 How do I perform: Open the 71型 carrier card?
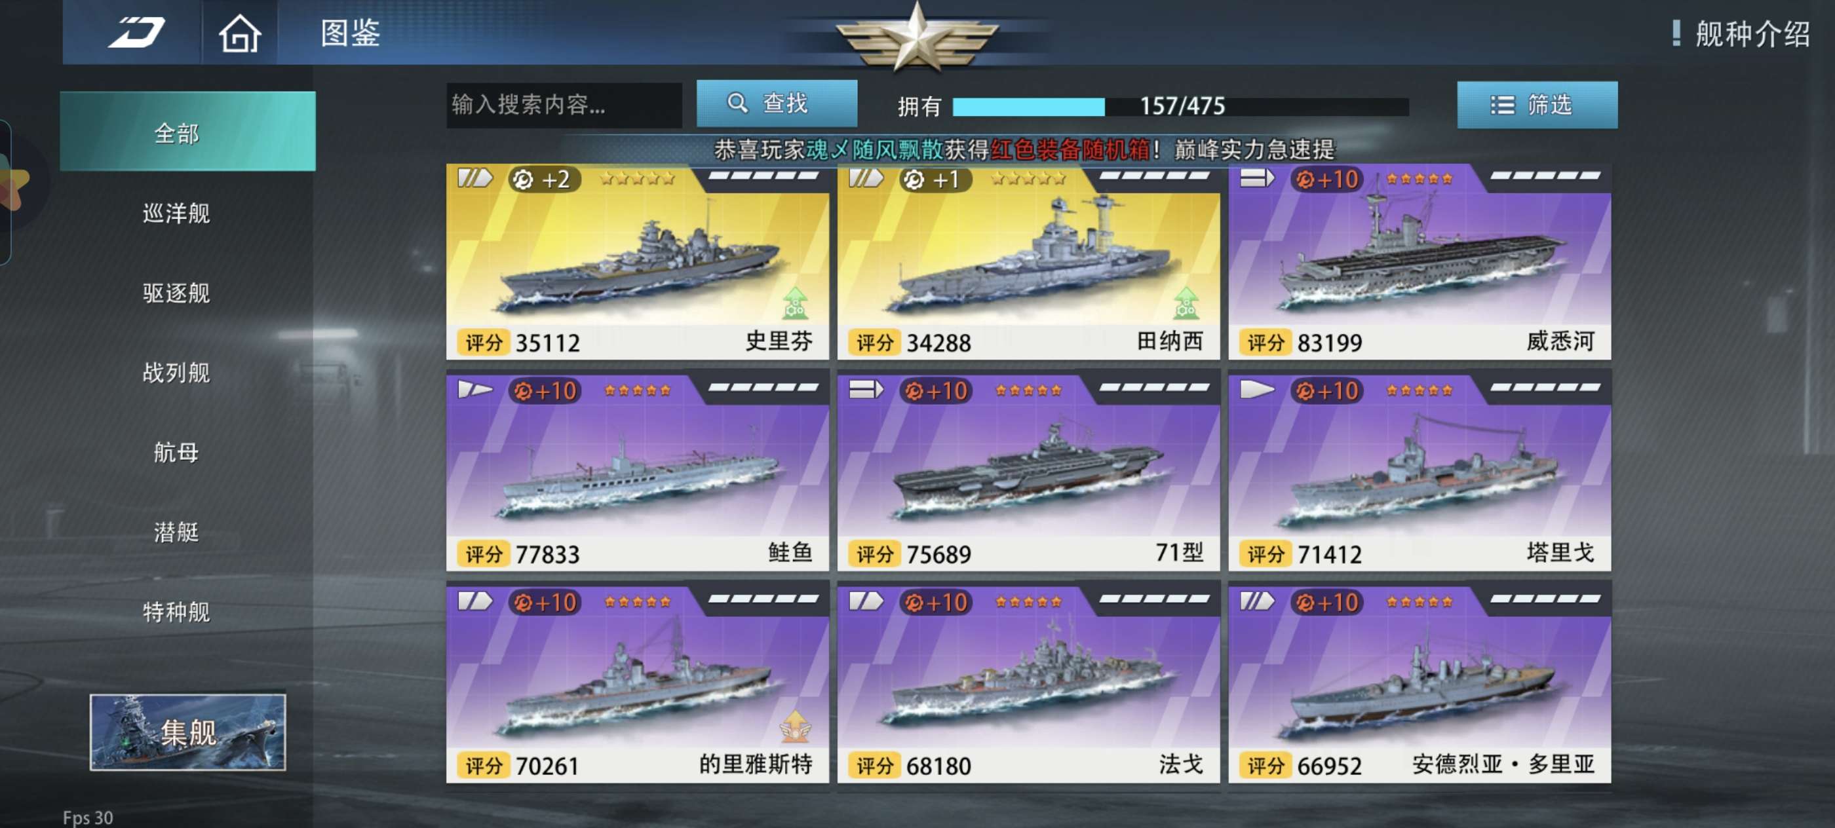1028,470
